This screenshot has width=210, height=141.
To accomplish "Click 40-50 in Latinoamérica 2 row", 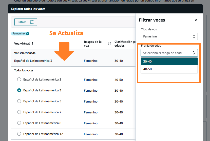I will coord(119,80).
